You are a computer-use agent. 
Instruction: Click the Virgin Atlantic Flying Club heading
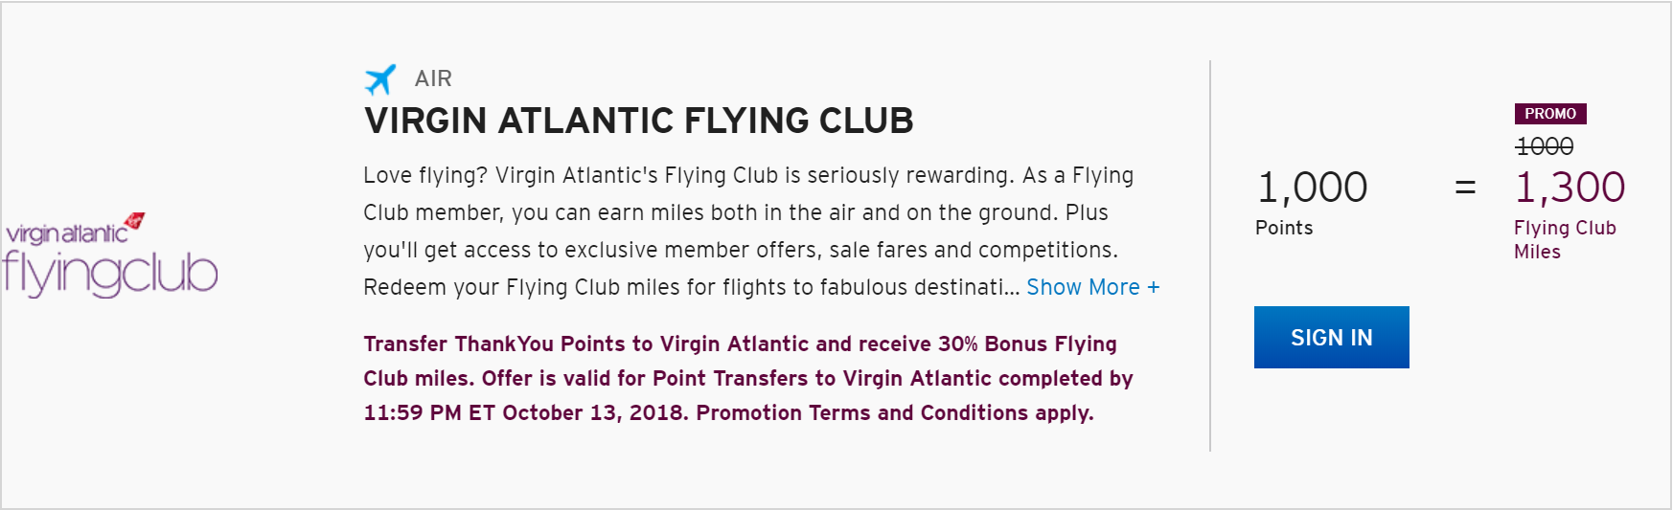[638, 121]
